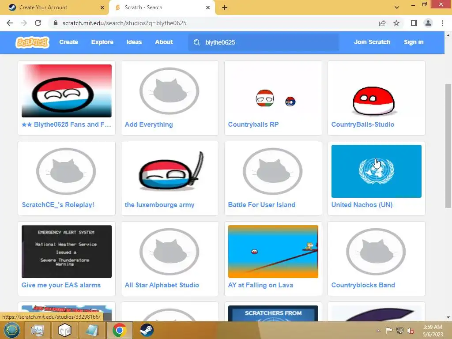
Task: Open Chrome profile icon
Action: coord(428,23)
